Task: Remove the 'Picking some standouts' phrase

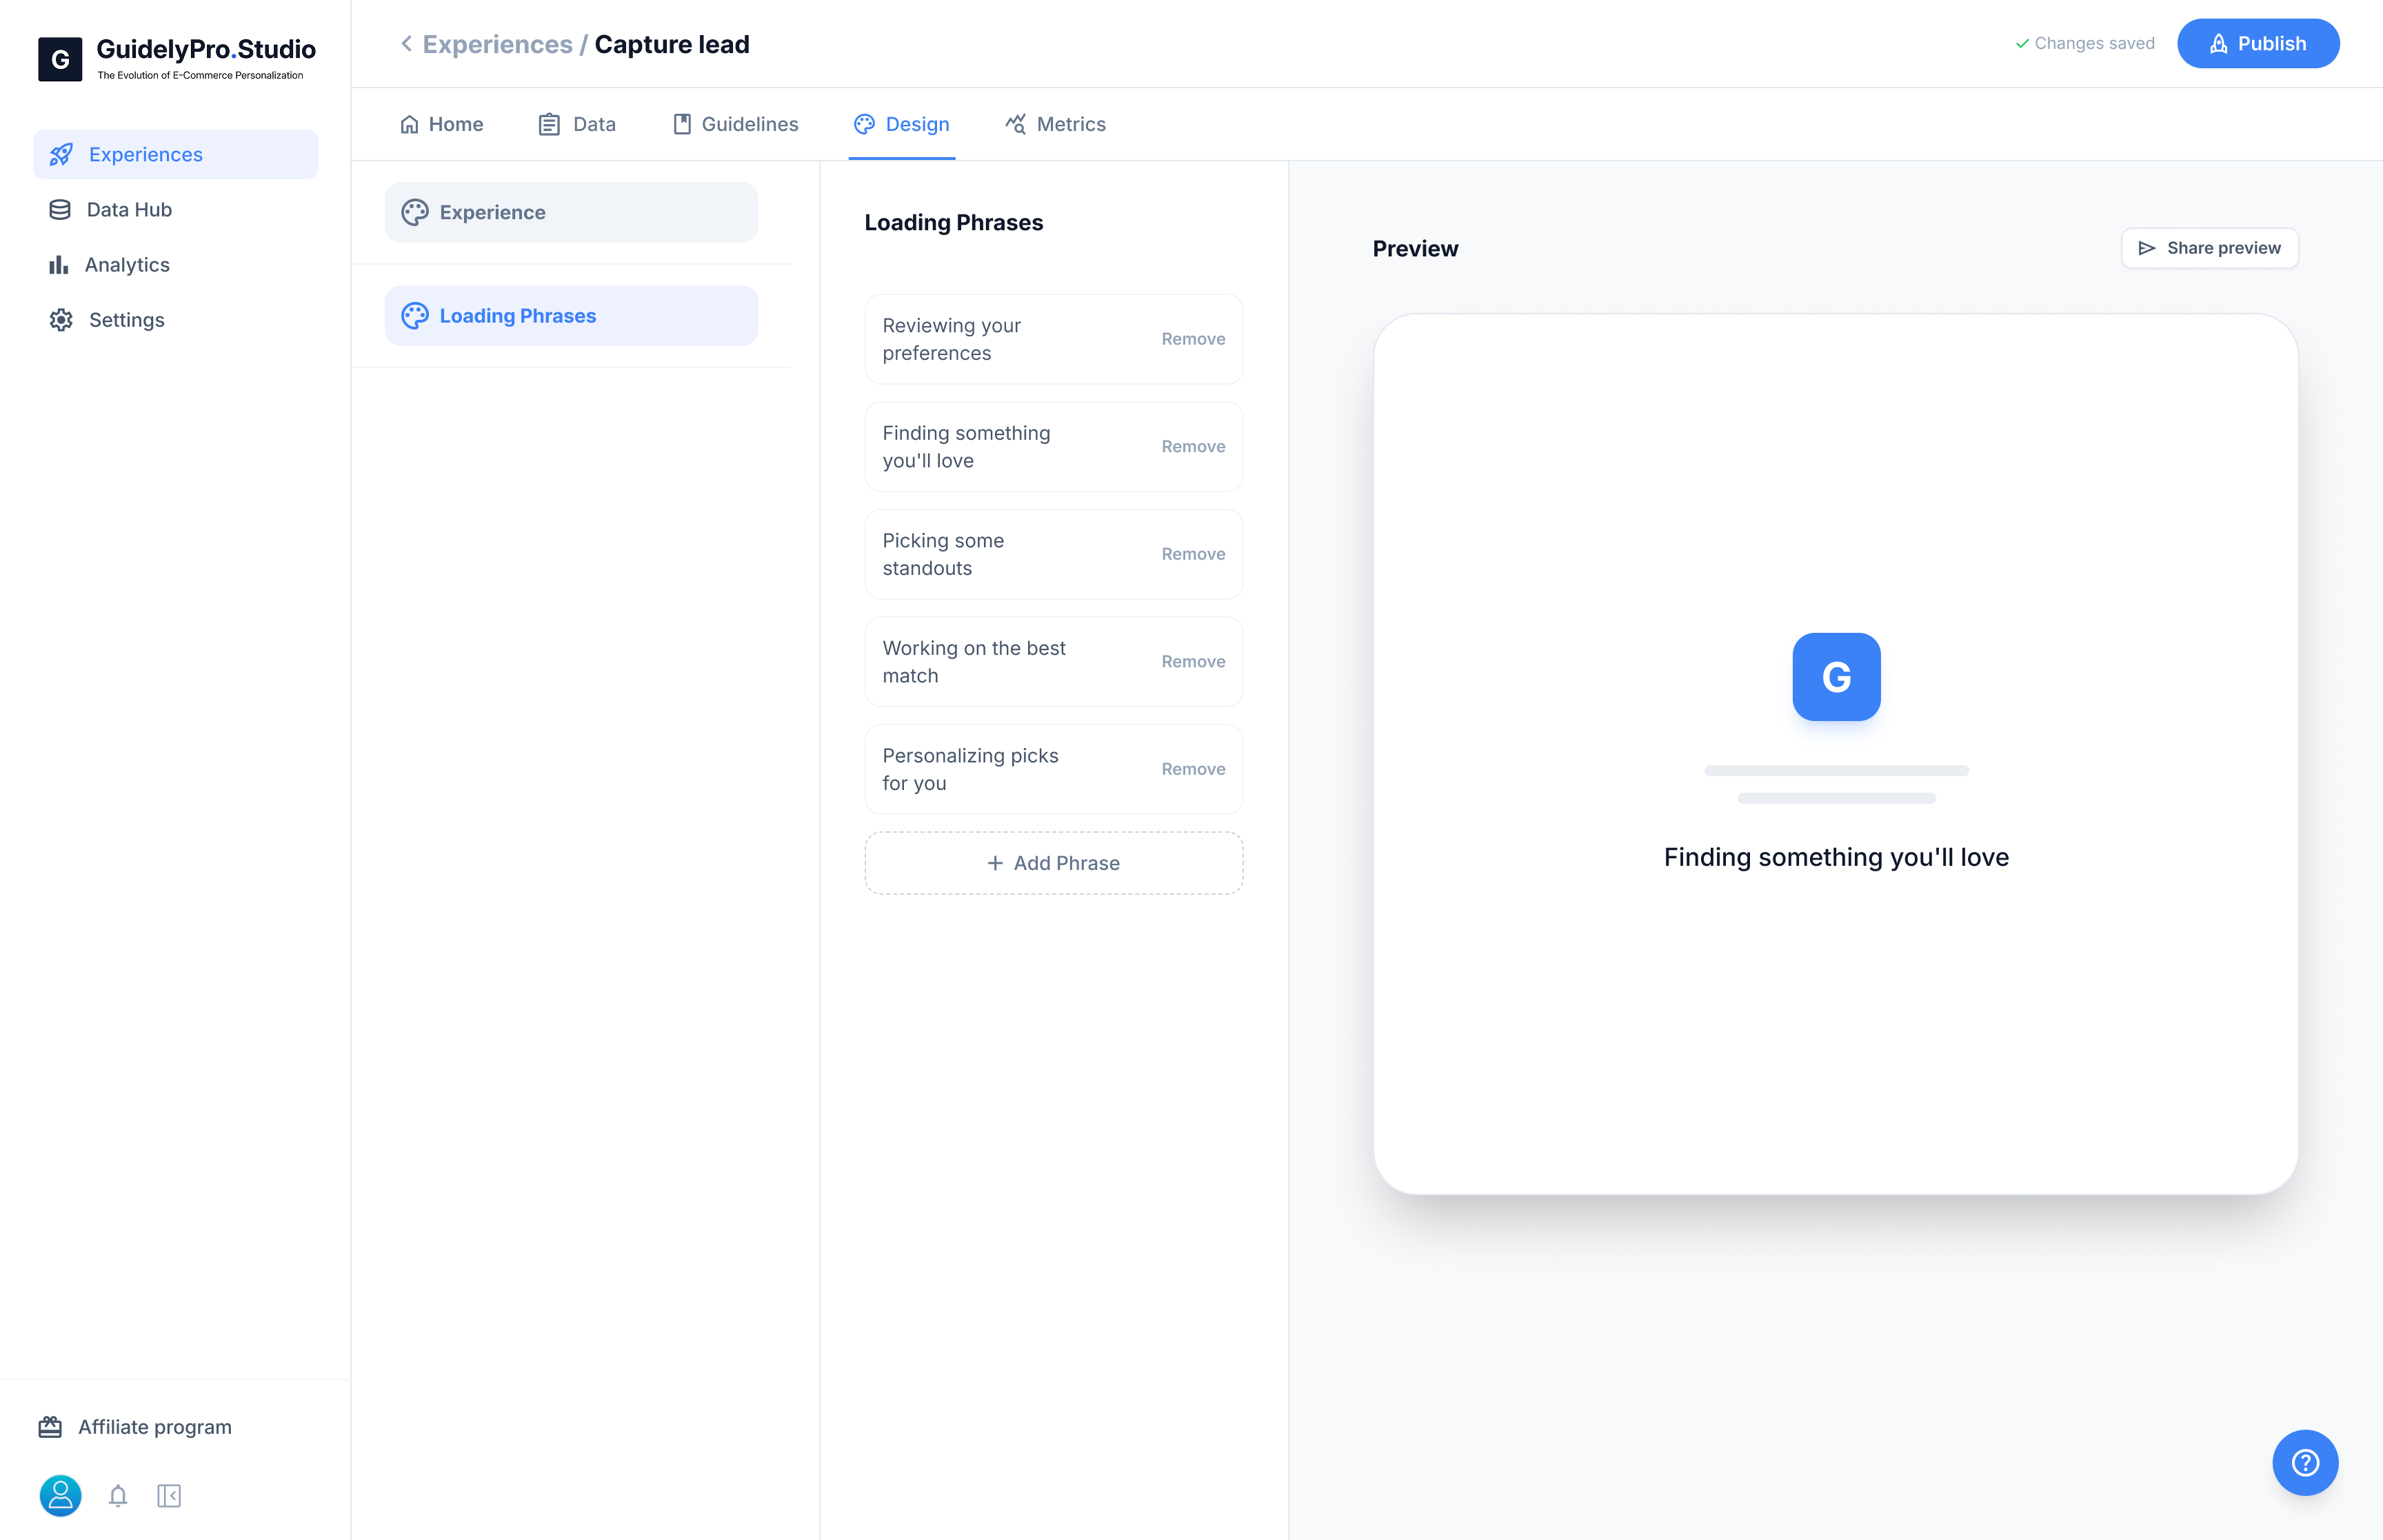Action: coord(1193,553)
